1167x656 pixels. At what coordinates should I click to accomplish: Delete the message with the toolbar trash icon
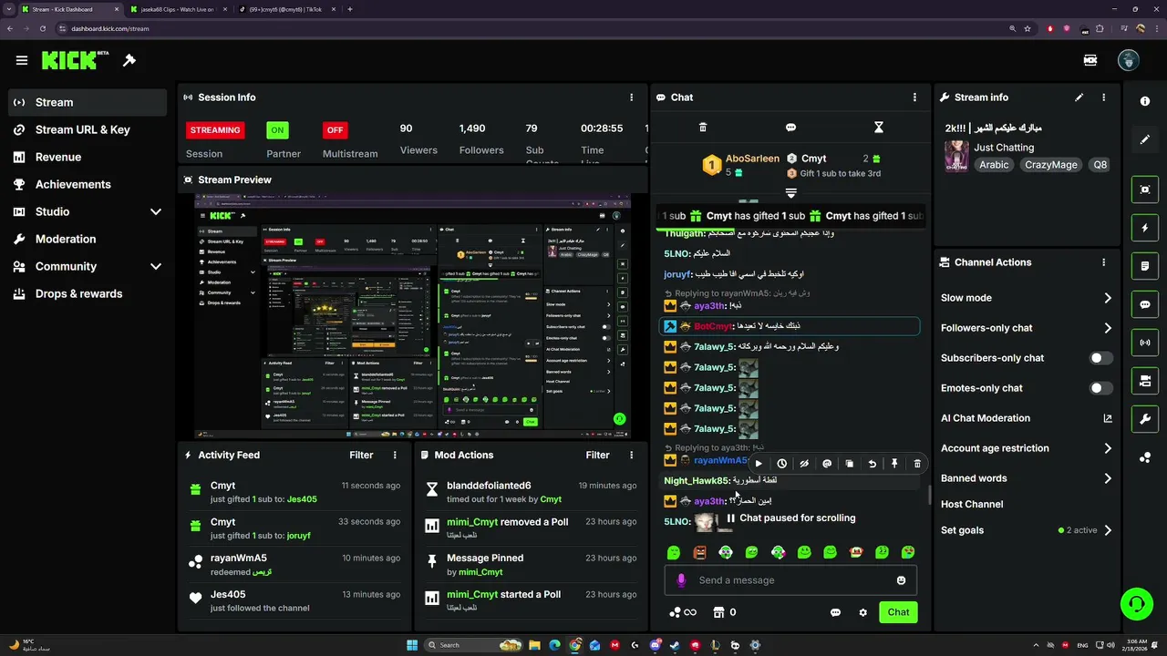(x=917, y=464)
